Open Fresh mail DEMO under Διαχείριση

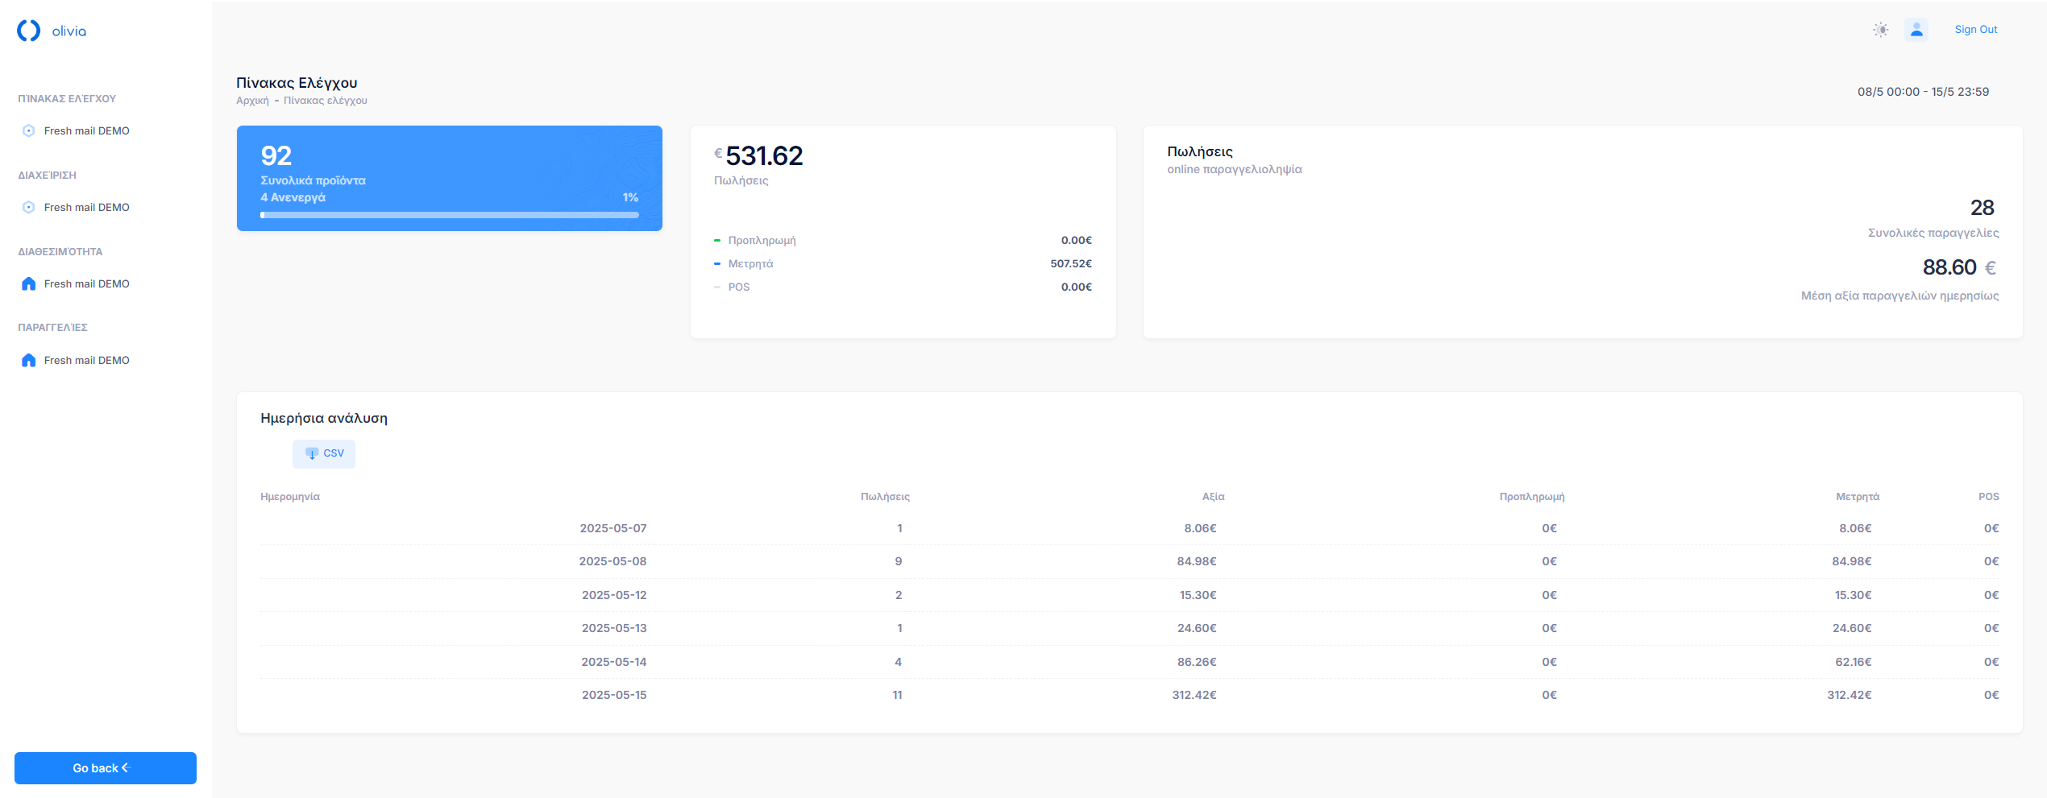[86, 207]
